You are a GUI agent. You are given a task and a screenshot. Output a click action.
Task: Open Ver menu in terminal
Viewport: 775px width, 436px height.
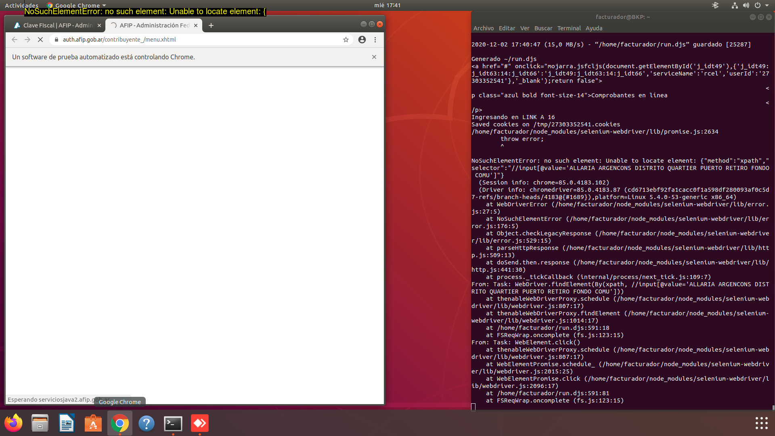[x=525, y=28]
